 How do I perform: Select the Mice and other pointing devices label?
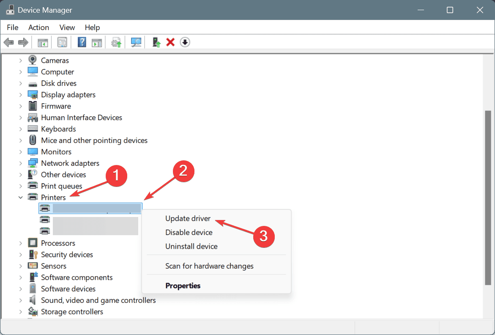pyautogui.click(x=94, y=140)
